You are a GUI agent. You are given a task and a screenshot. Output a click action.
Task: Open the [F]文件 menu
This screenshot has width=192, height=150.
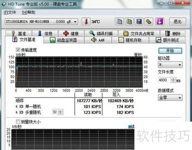point(10,12)
